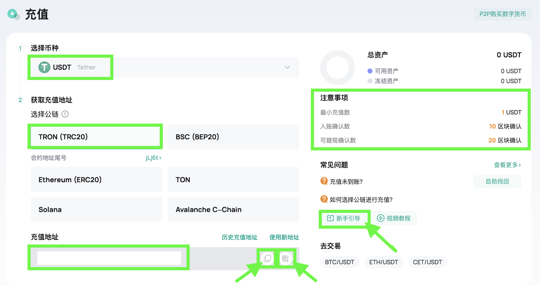
Task: Open the question icon beside 充值未到账?
Action: pos(324,181)
